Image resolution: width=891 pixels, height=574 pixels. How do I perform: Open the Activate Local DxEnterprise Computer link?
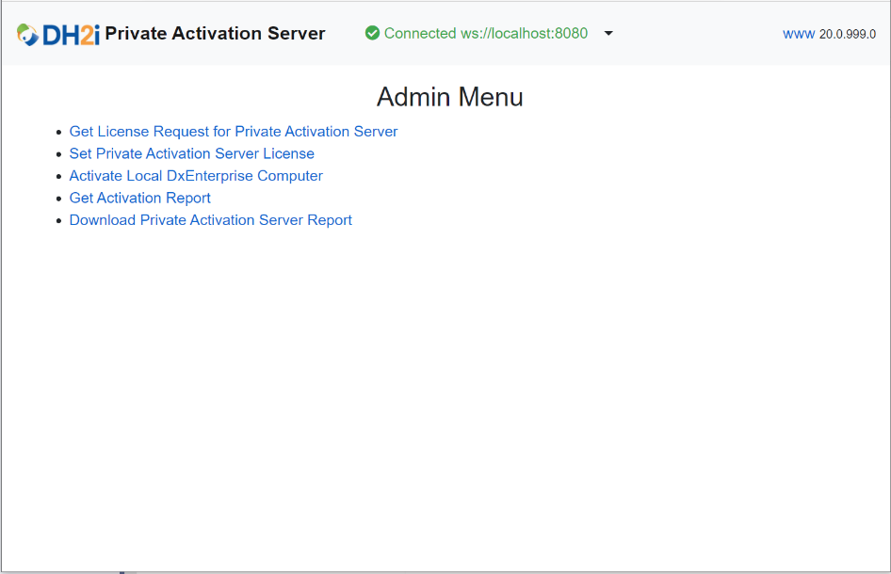click(196, 175)
